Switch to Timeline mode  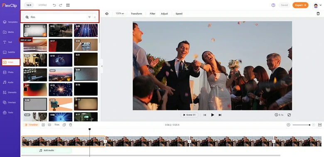(x=31, y=125)
